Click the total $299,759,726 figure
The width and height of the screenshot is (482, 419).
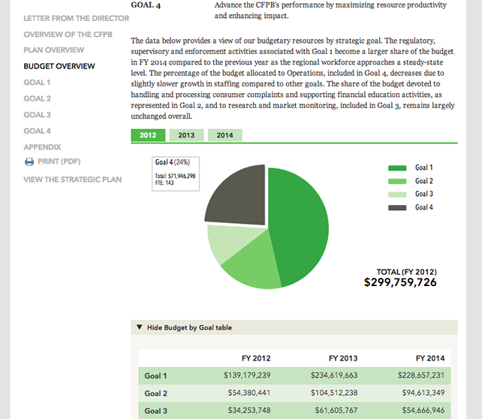click(400, 282)
